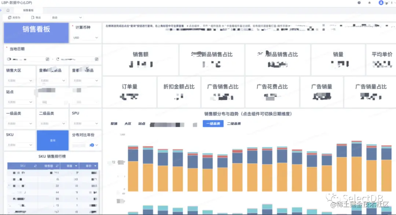Screen dimensions: 396x215
Task: Click the 销售额分布与趋势 chart title
Action: click(x=248, y=114)
